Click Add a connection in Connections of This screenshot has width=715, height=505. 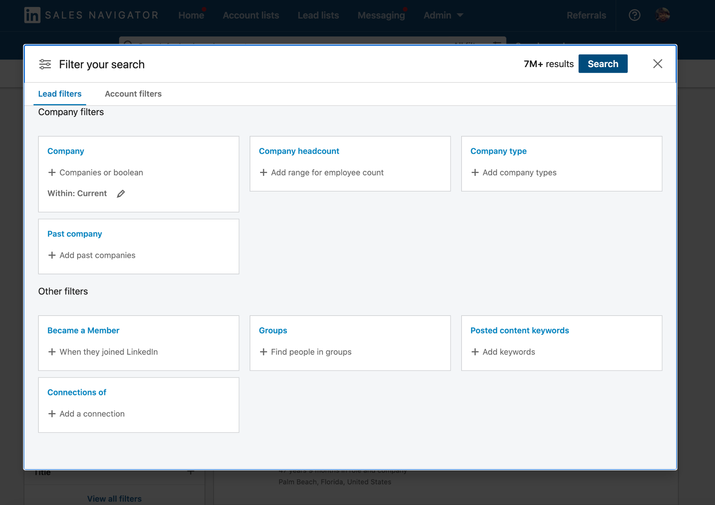tap(92, 414)
